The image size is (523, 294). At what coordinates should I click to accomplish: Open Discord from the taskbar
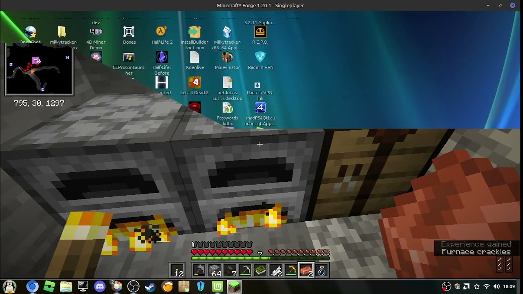(100, 286)
